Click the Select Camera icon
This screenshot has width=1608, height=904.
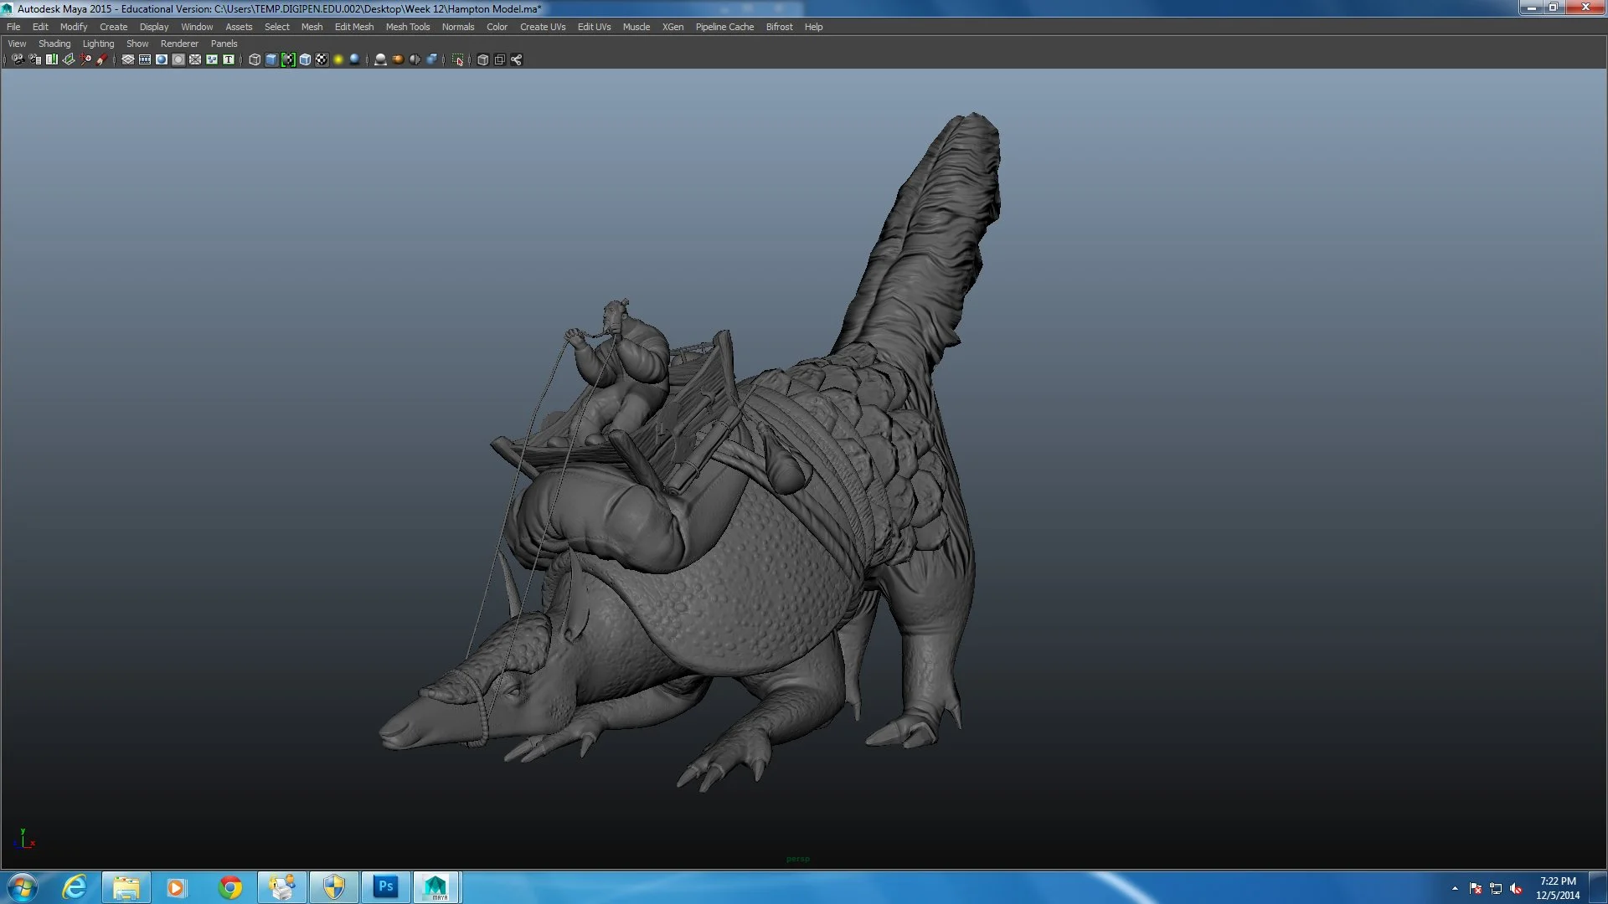pos(18,59)
